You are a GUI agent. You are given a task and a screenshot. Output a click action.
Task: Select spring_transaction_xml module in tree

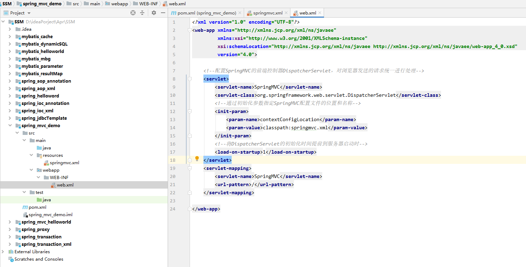[x=46, y=244]
